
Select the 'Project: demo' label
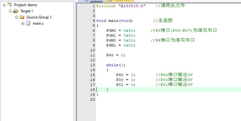[x=26, y=5]
